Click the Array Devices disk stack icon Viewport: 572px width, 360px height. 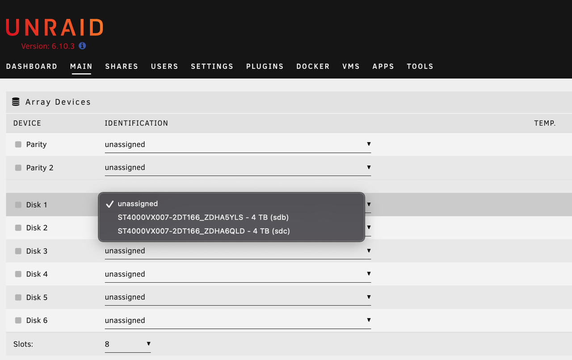point(16,101)
